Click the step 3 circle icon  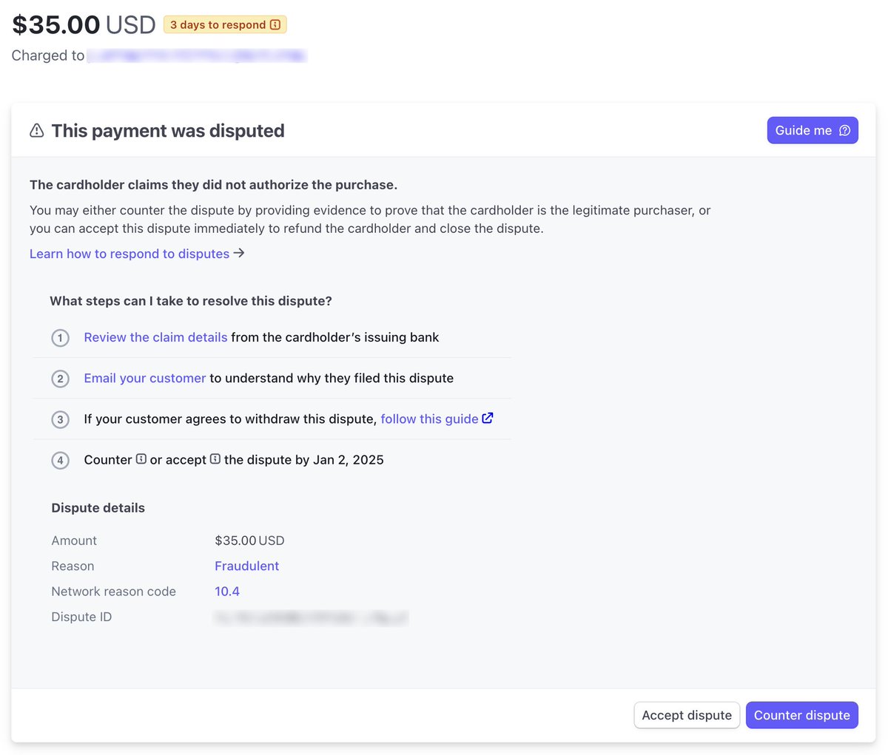pos(60,419)
